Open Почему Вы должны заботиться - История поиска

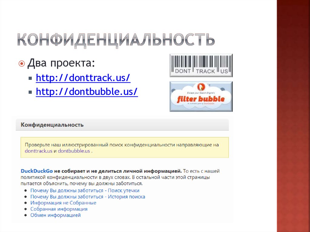pyautogui.click(x=87, y=197)
